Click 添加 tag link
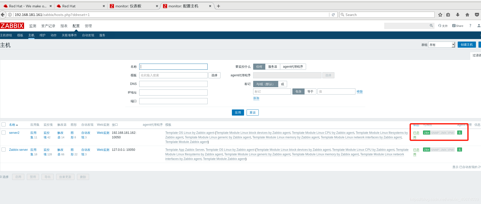The height and width of the screenshot is (204, 481). pyautogui.click(x=256, y=98)
